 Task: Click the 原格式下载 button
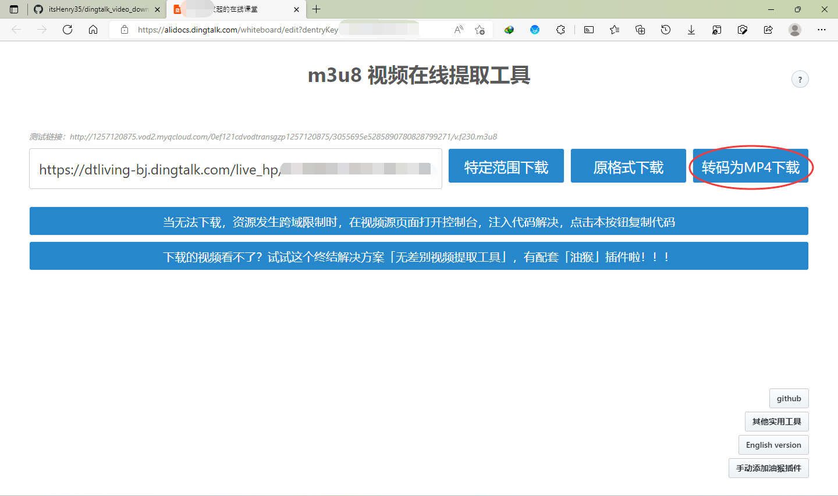tap(628, 166)
